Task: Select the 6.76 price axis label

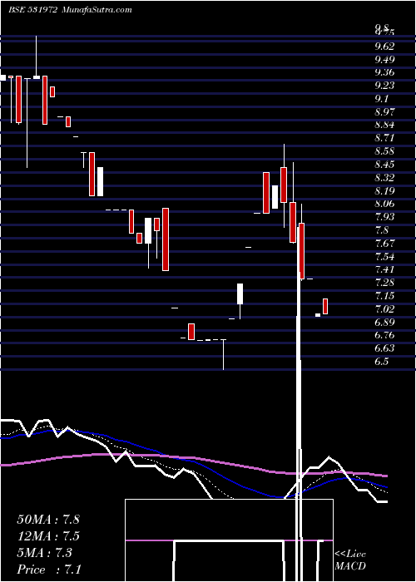Action: [x=384, y=336]
